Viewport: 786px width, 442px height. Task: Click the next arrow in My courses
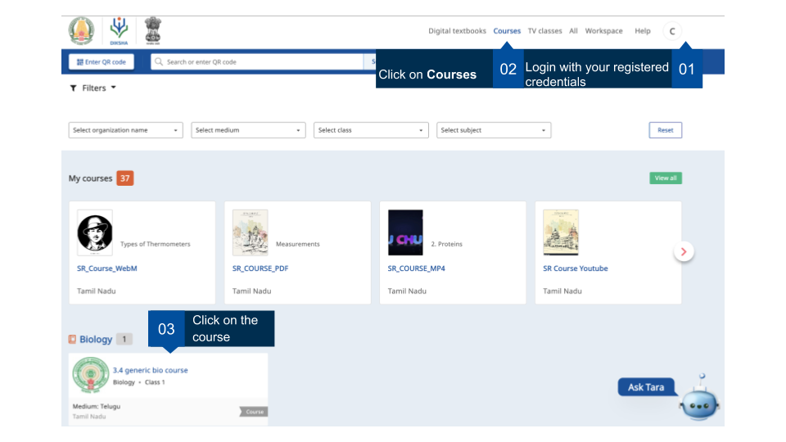click(684, 252)
